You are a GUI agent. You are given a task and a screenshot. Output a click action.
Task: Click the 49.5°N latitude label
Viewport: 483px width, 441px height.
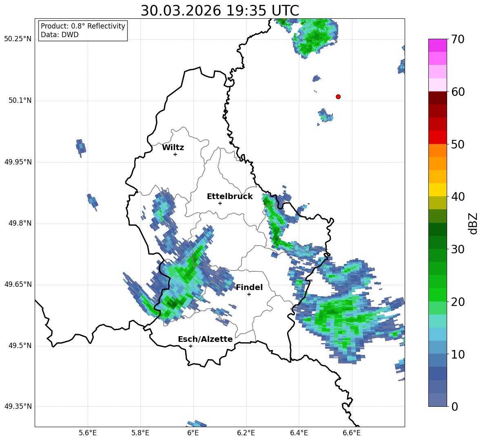[x=20, y=346]
